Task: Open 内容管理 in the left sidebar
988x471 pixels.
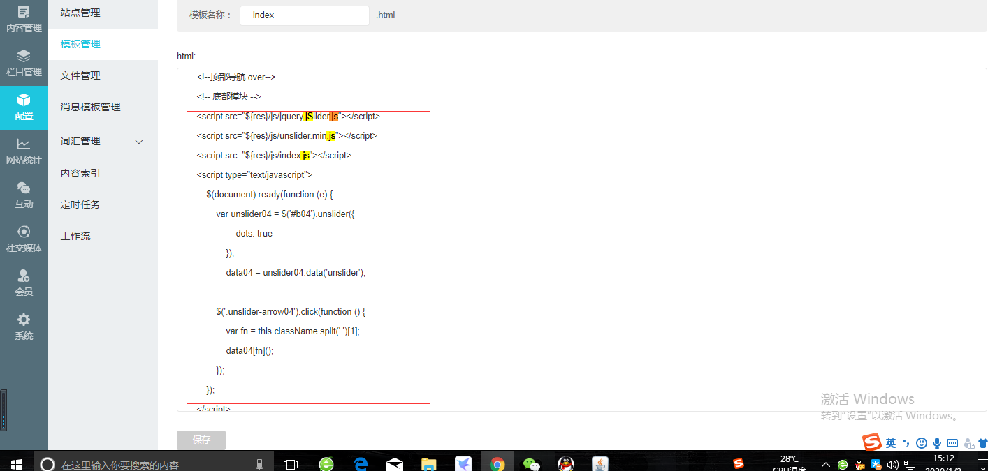Action: click(24, 20)
